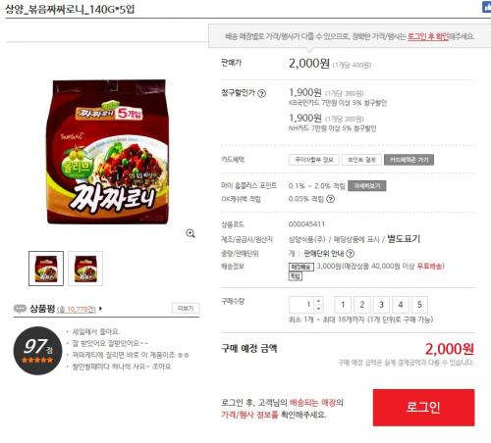Choose quantity 2 button
The height and width of the screenshot is (443, 491).
362,305
